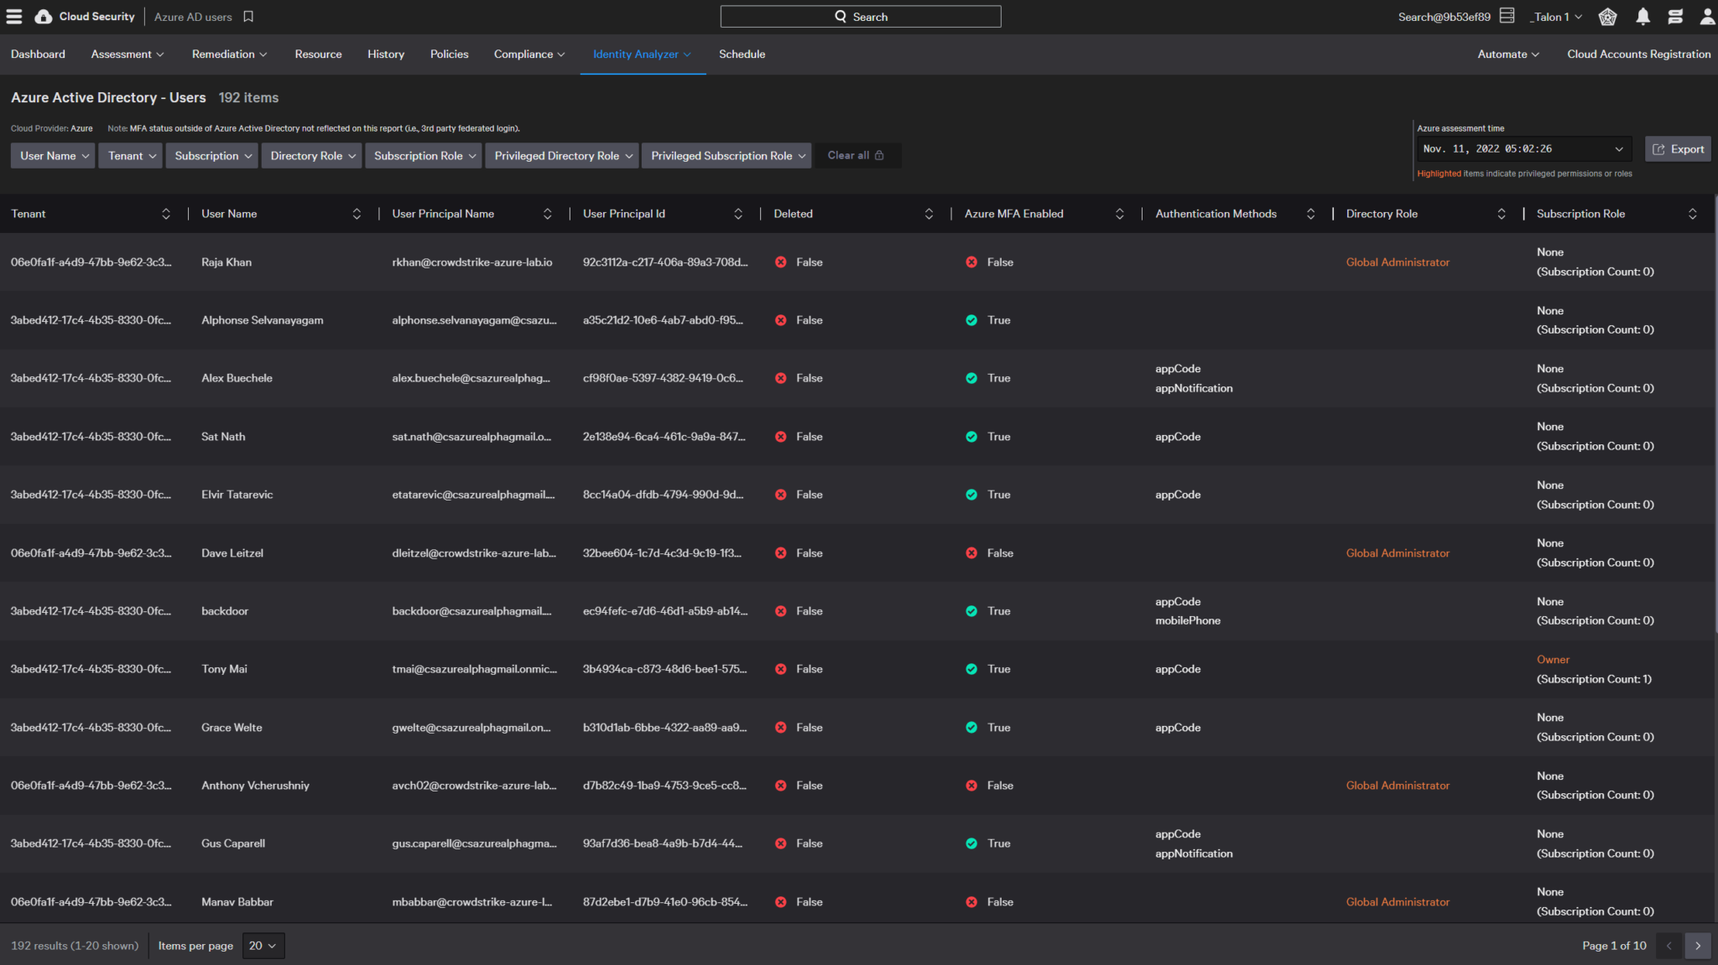
Task: Open the Items per page dropdown
Action: pyautogui.click(x=263, y=945)
